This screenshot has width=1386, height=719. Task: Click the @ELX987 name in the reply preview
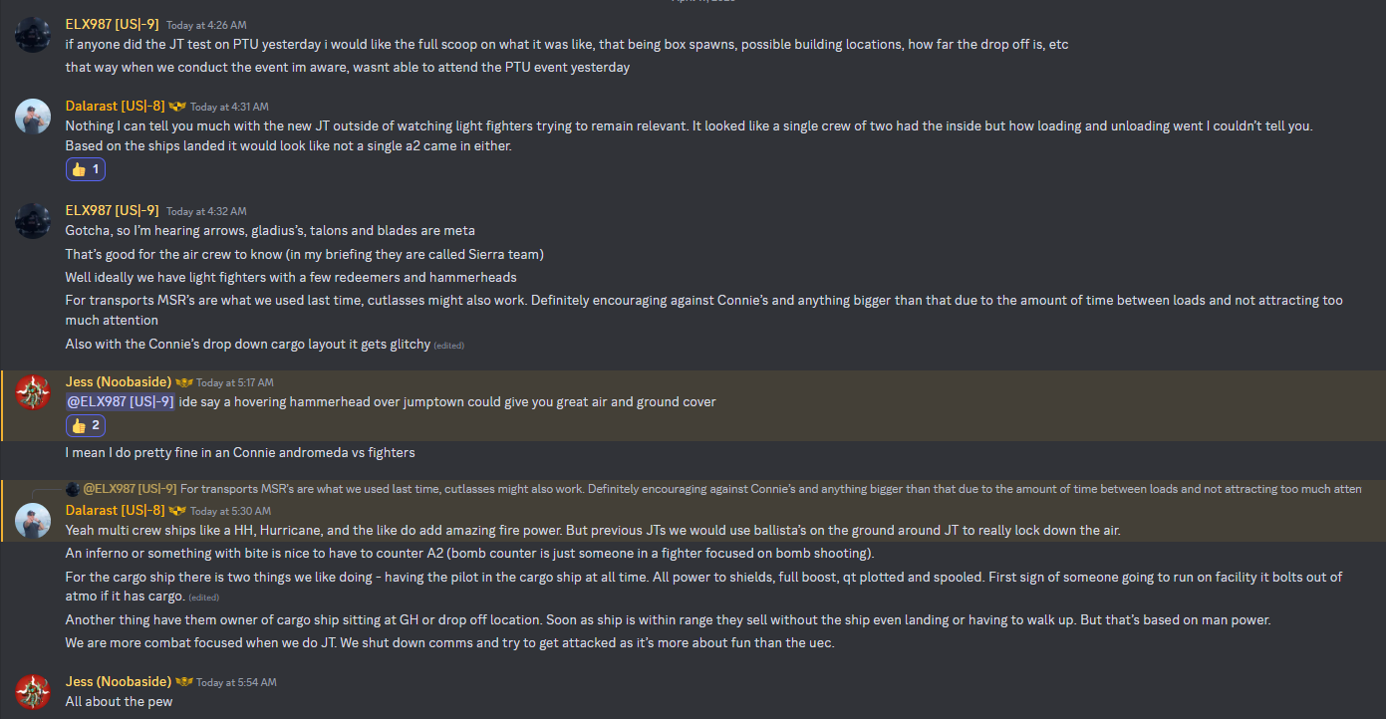(130, 489)
